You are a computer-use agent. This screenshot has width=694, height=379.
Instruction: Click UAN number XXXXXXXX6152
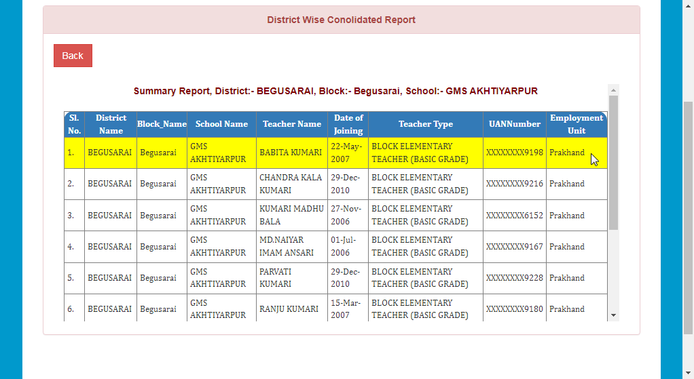coord(515,215)
